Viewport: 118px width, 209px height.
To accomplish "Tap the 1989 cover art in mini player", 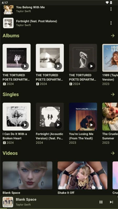I will click(8, 202).
